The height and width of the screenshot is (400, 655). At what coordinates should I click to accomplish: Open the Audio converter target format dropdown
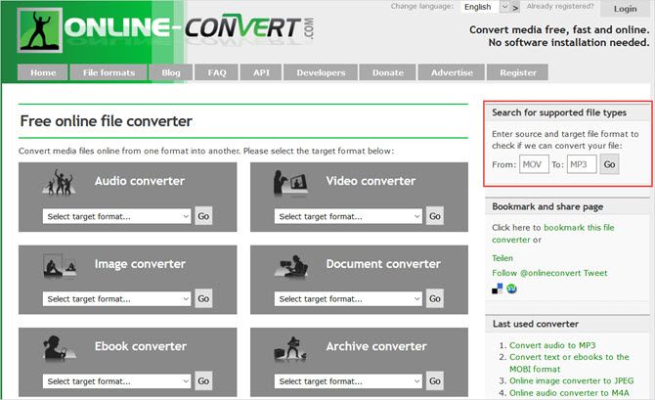pyautogui.click(x=116, y=216)
